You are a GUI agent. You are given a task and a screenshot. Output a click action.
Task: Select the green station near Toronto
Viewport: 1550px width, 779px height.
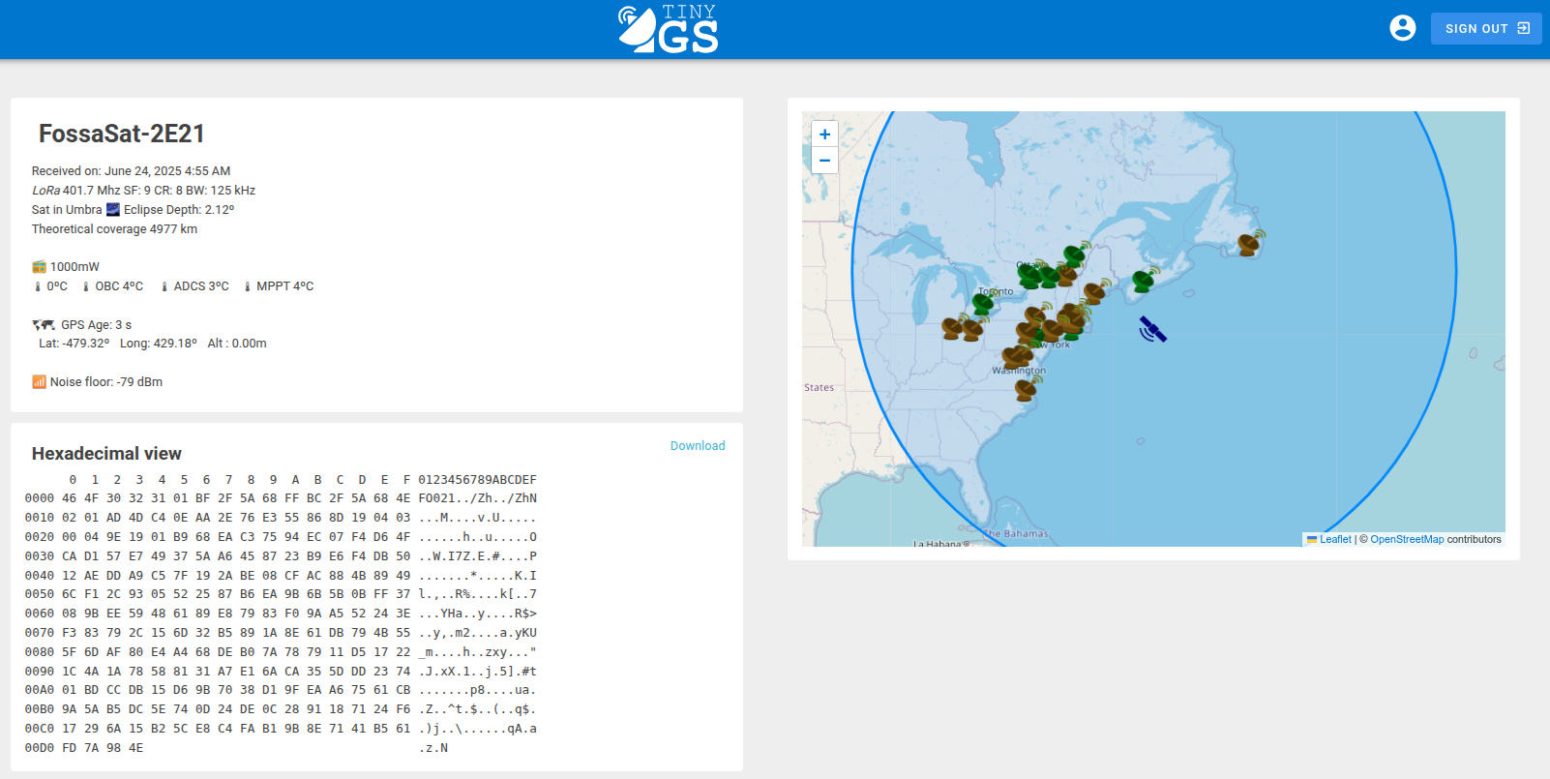click(x=983, y=303)
